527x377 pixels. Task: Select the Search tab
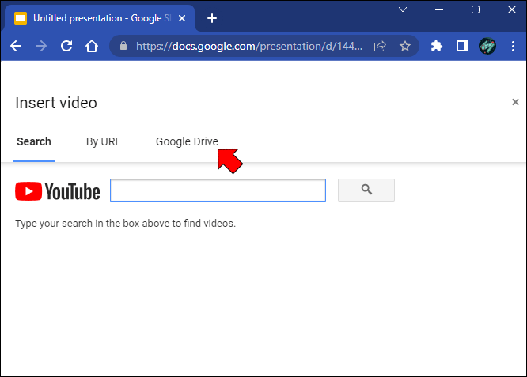pyautogui.click(x=34, y=141)
